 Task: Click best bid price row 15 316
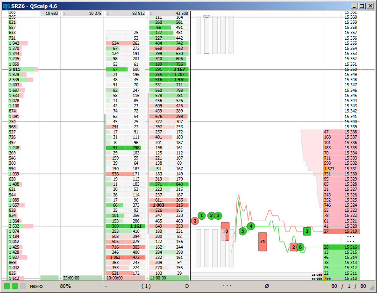click(x=350, y=247)
